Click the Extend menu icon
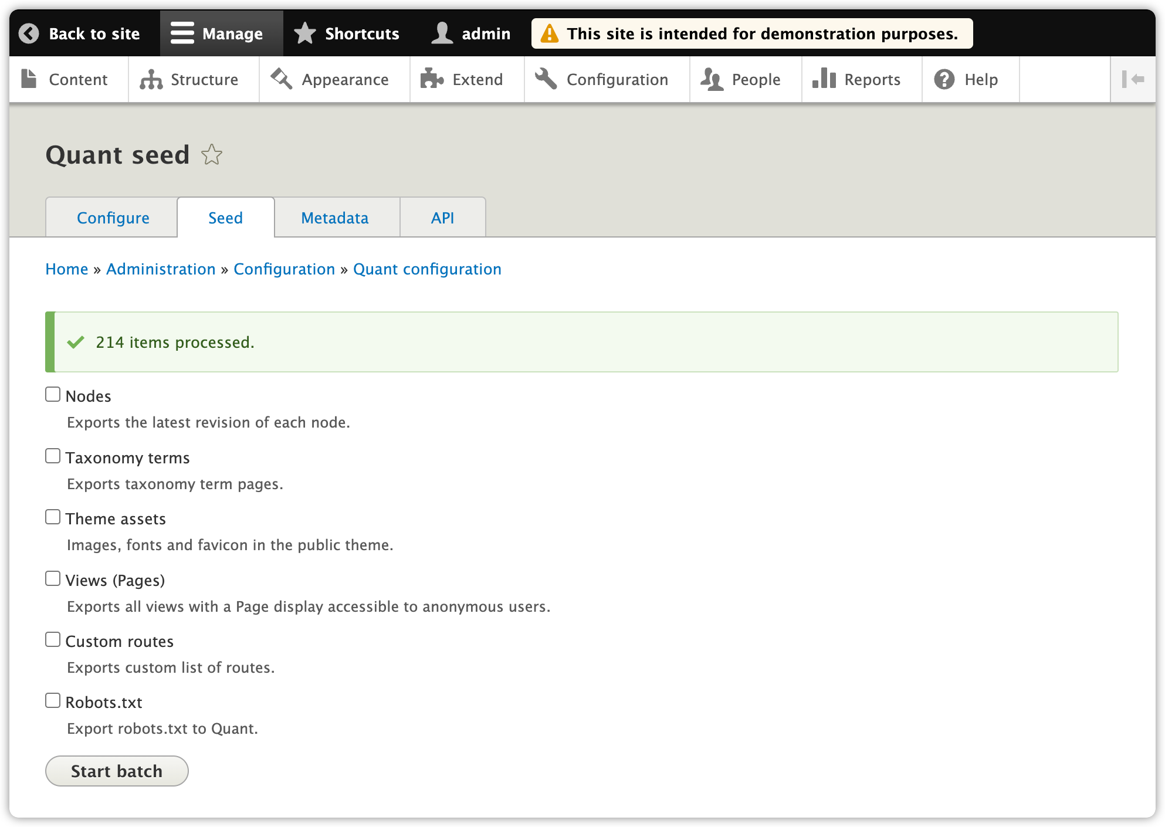 coord(431,79)
